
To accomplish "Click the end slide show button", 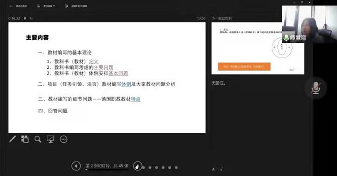I will (x=76, y=6).
